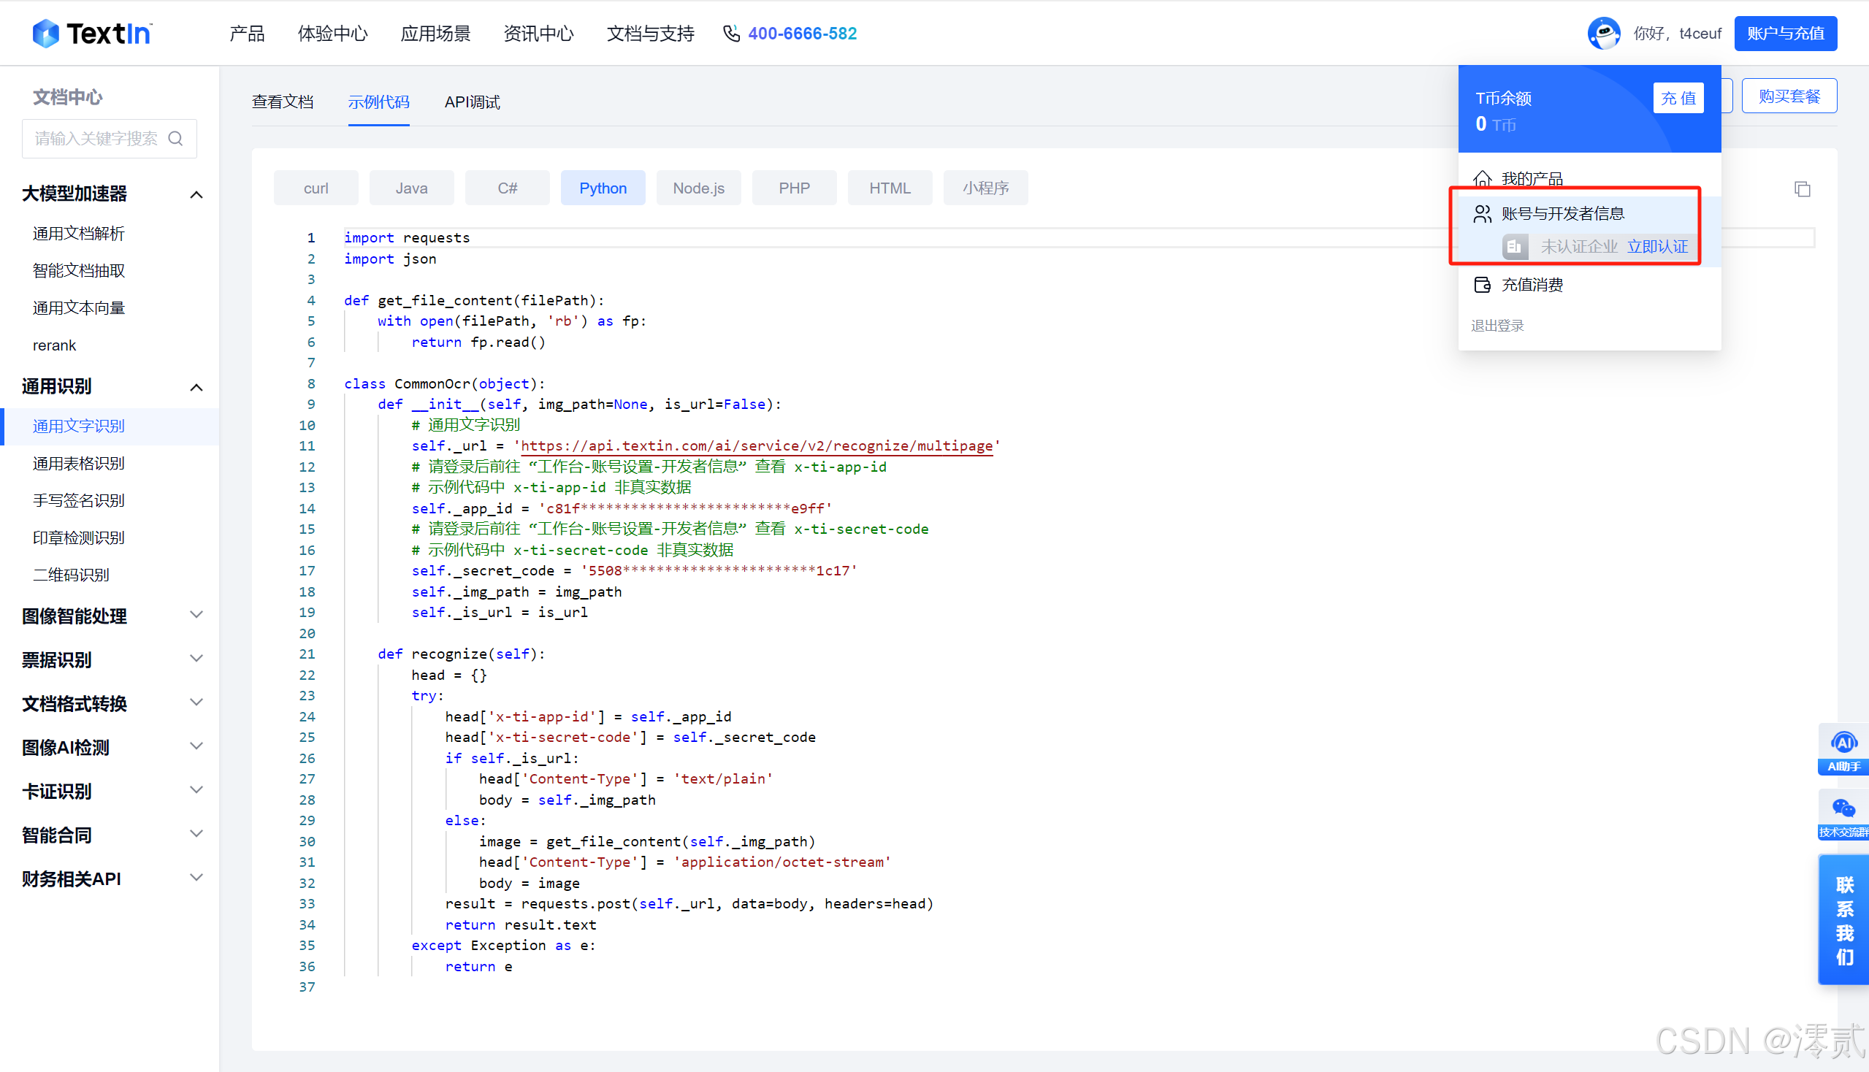Collapse the 通用识别 section
This screenshot has height=1072, width=1869.
pos(196,387)
